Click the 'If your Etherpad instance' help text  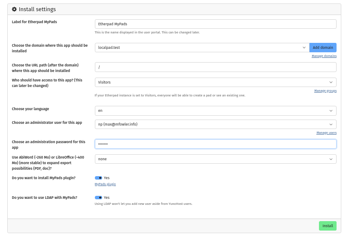pyautogui.click(x=170, y=96)
